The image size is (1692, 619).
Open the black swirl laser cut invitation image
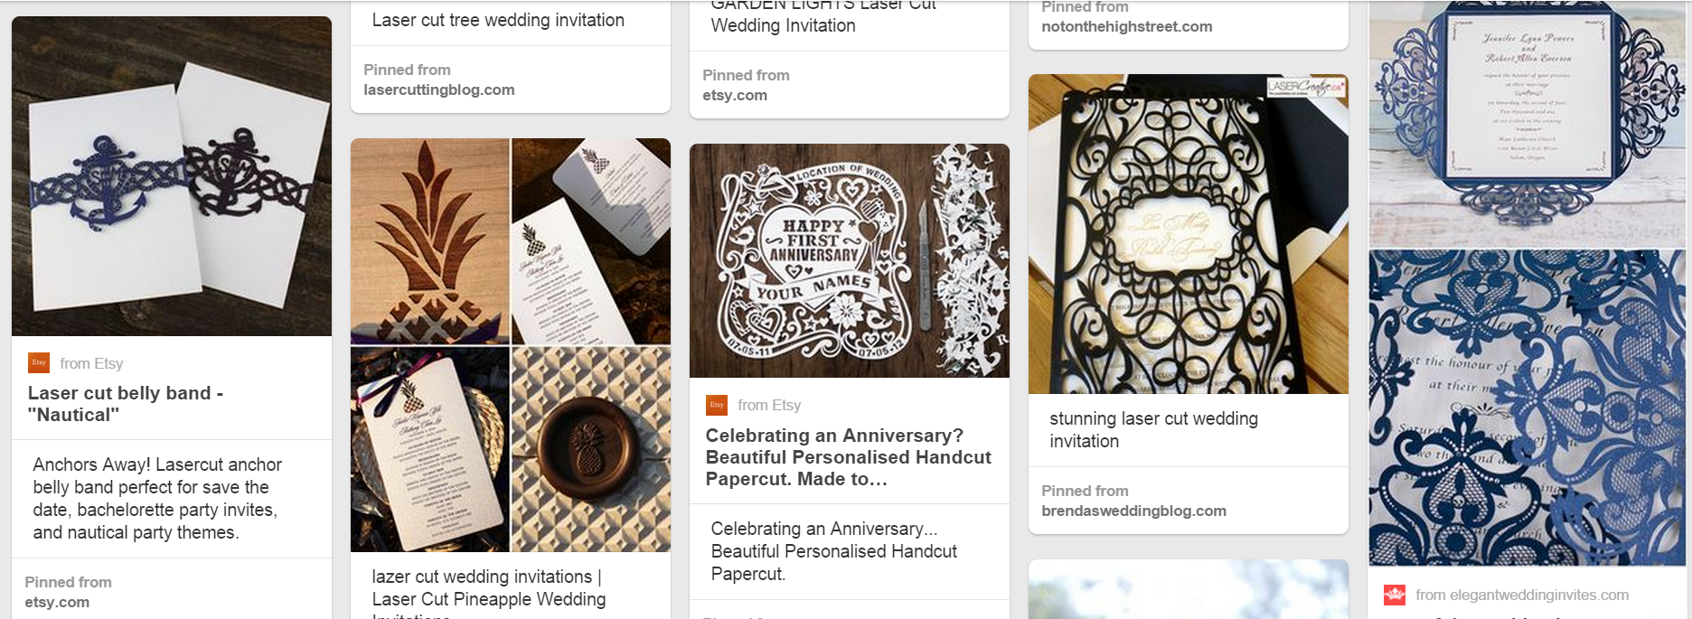(x=1189, y=234)
